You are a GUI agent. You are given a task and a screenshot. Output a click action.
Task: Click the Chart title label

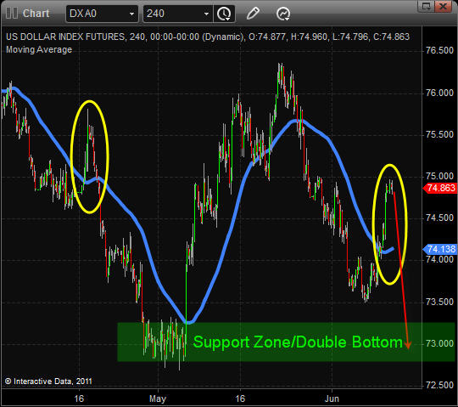click(36, 14)
